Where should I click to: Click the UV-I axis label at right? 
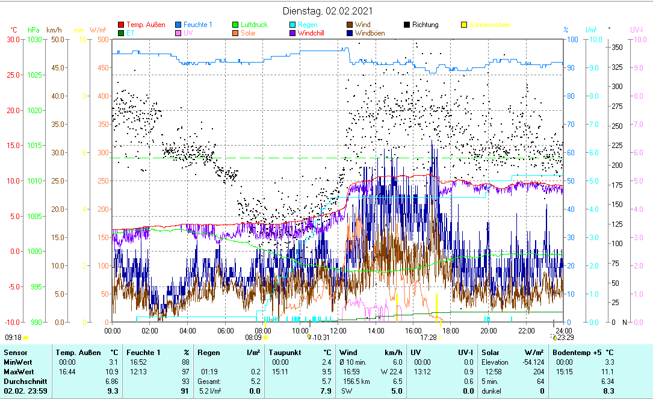tap(636, 30)
